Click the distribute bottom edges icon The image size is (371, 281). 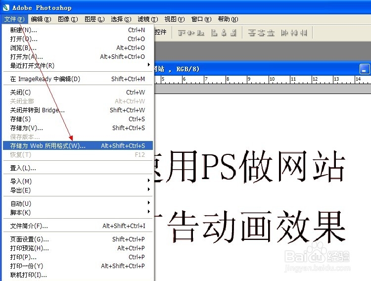(x=271, y=33)
